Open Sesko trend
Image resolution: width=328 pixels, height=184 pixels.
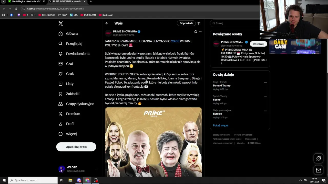pos(217,100)
